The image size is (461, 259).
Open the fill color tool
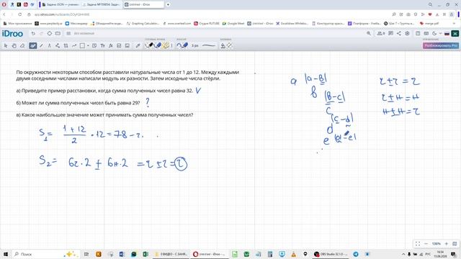pos(223,45)
